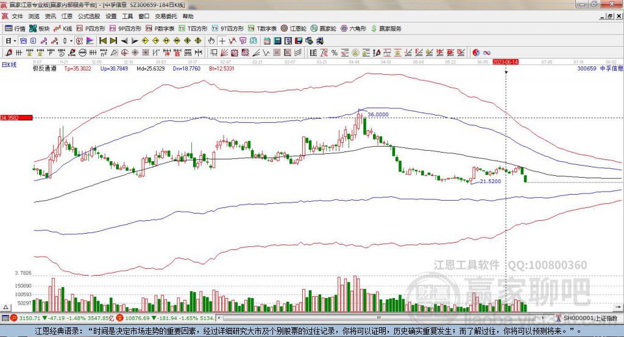
Task: Click the yellow diamond left-arrow icon
Action: tap(145, 41)
